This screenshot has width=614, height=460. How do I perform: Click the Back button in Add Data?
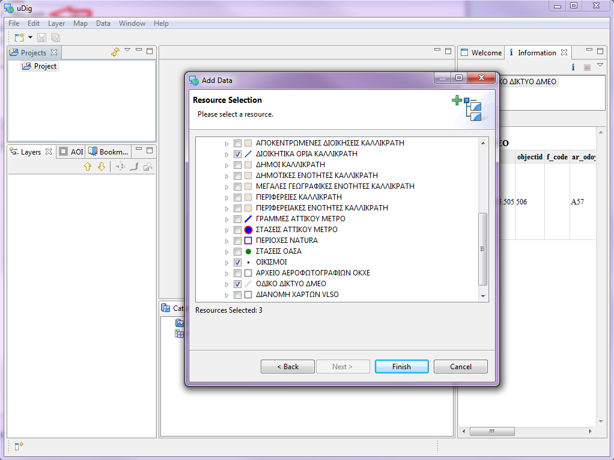[288, 367]
